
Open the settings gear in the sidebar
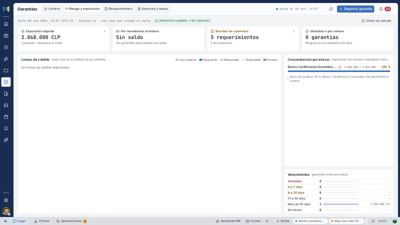[x=6, y=200]
